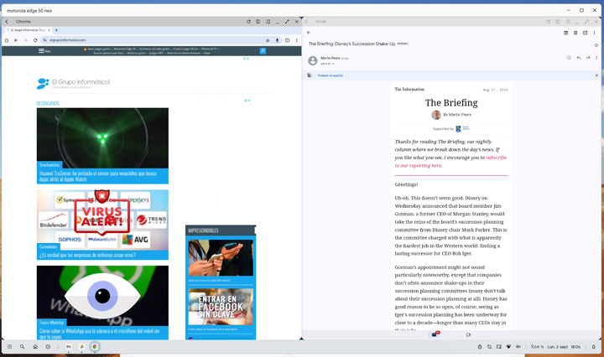Navigate forward in Chrome
The width and height of the screenshot is (604, 357).
pyautogui.click(x=26, y=40)
